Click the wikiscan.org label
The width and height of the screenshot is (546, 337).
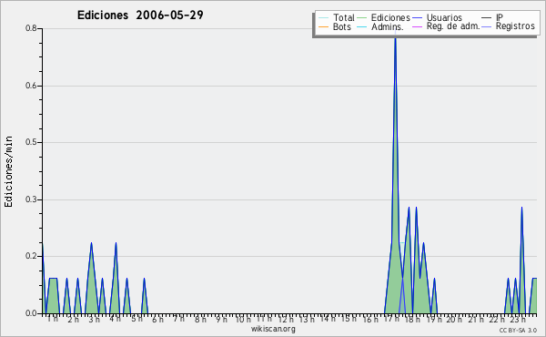[x=273, y=329]
